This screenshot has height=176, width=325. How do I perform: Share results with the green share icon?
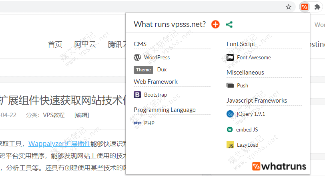(x=229, y=24)
